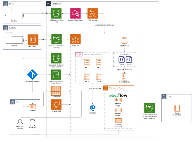Click the 'FASTQ' arrow label

pos(45,39)
